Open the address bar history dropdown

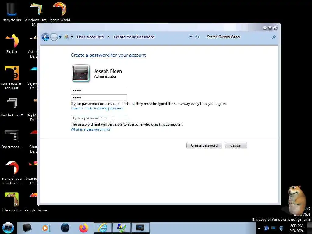point(190,37)
